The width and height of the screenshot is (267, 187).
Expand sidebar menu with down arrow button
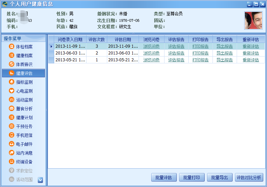pyautogui.click(x=40, y=180)
